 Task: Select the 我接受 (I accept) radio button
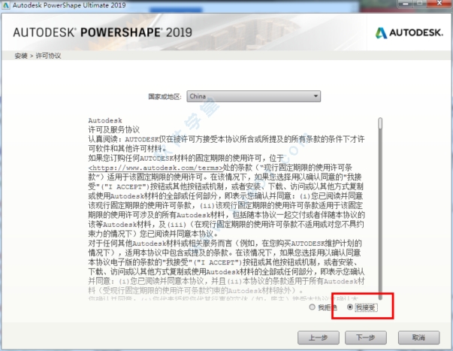pos(350,307)
